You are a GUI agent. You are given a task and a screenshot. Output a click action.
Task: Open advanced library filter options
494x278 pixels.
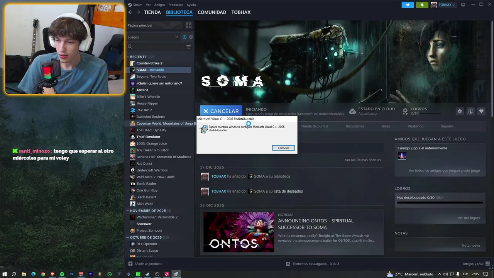click(188, 47)
